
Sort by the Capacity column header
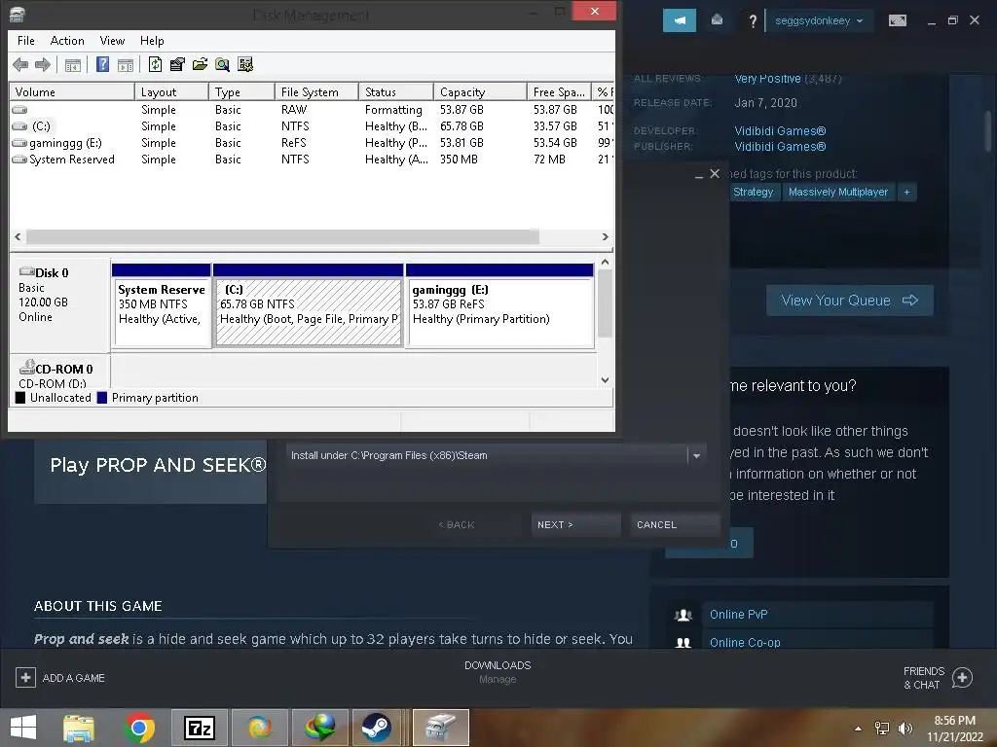[480, 92]
